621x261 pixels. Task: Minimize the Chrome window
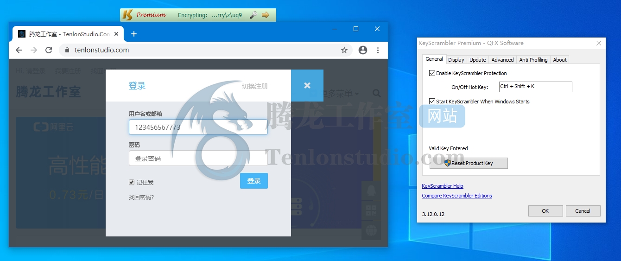click(x=335, y=29)
